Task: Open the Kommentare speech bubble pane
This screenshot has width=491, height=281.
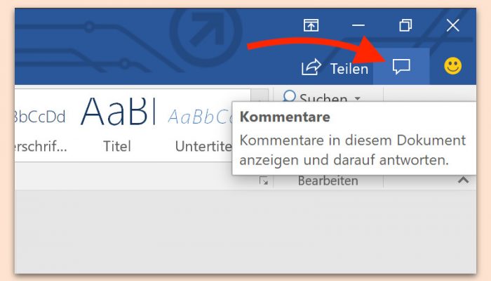Action: (401, 67)
